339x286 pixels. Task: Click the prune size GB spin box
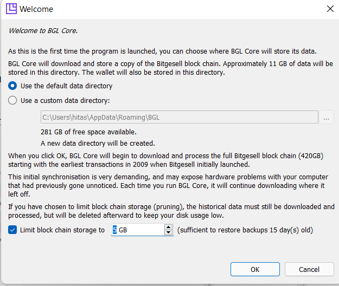click(142, 230)
